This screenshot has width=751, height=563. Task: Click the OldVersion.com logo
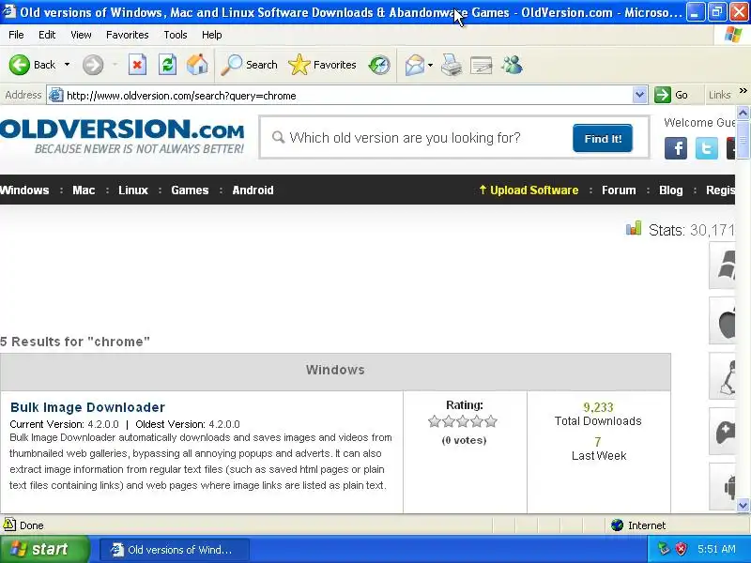[x=122, y=136]
